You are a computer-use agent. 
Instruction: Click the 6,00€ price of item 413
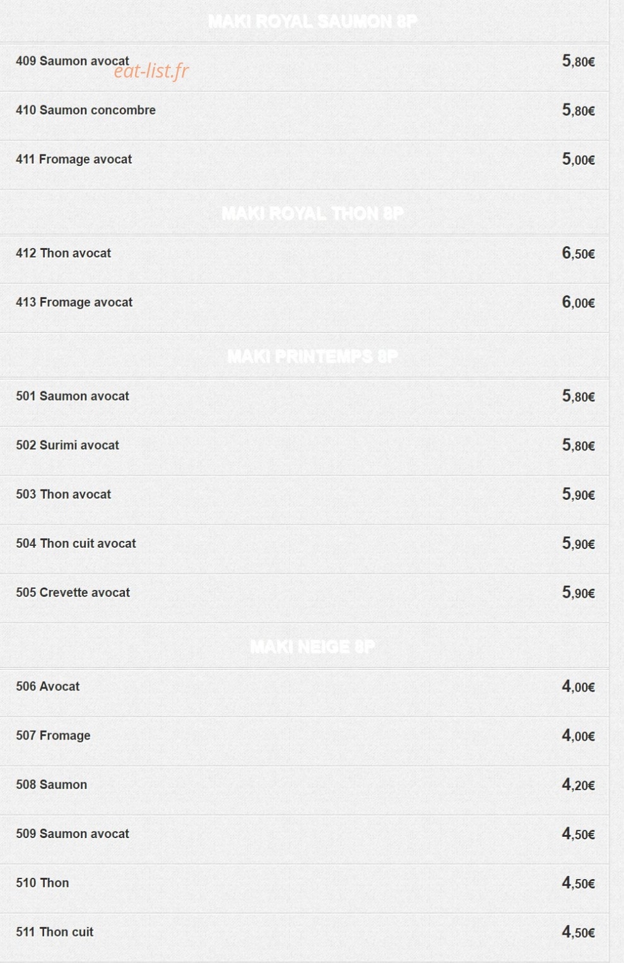[x=579, y=302]
